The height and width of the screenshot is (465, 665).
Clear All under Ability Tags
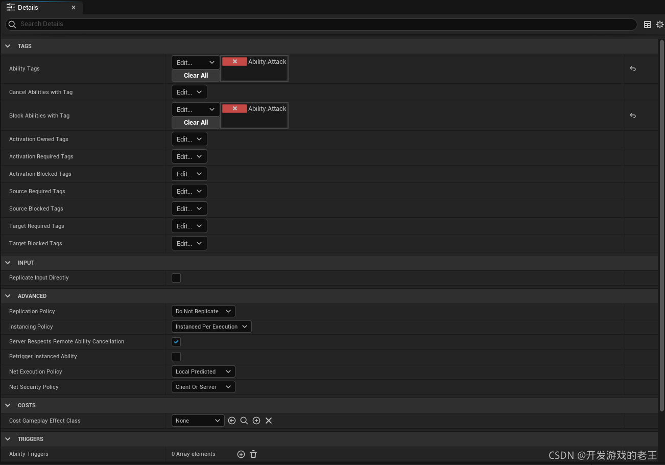click(196, 76)
